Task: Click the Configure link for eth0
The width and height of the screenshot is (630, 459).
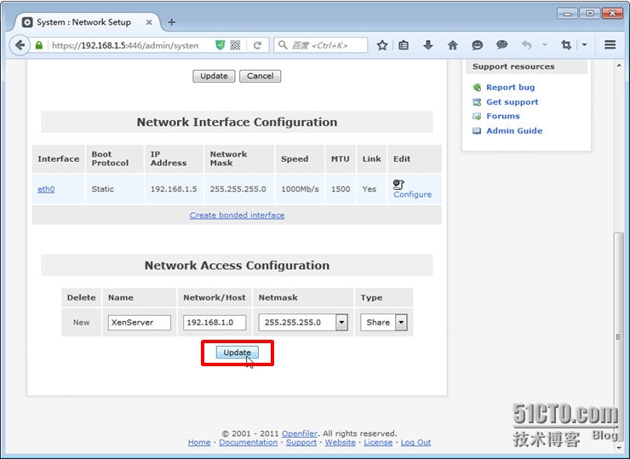Action: 412,194
